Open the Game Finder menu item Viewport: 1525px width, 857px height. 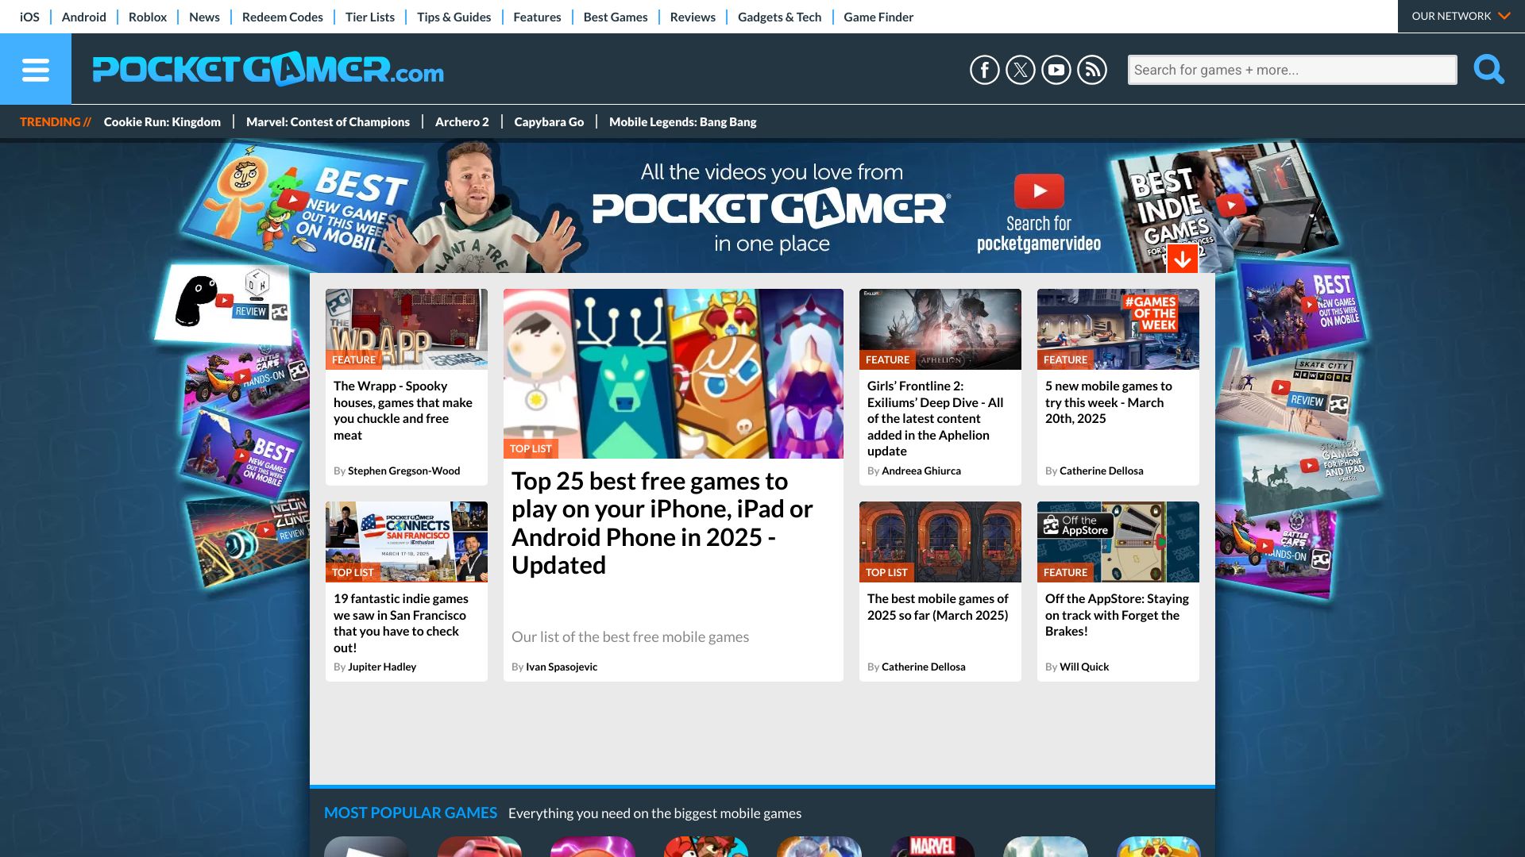(x=878, y=17)
